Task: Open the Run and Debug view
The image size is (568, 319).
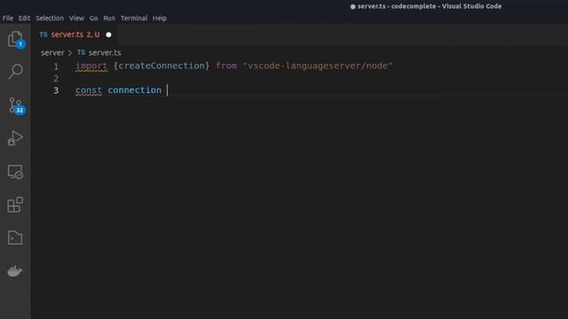Action: 15,138
